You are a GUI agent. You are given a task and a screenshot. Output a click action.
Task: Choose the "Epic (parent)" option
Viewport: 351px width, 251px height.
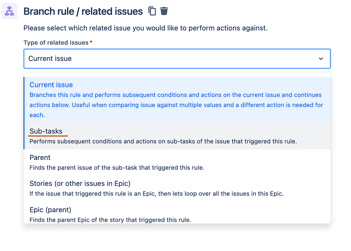point(50,210)
